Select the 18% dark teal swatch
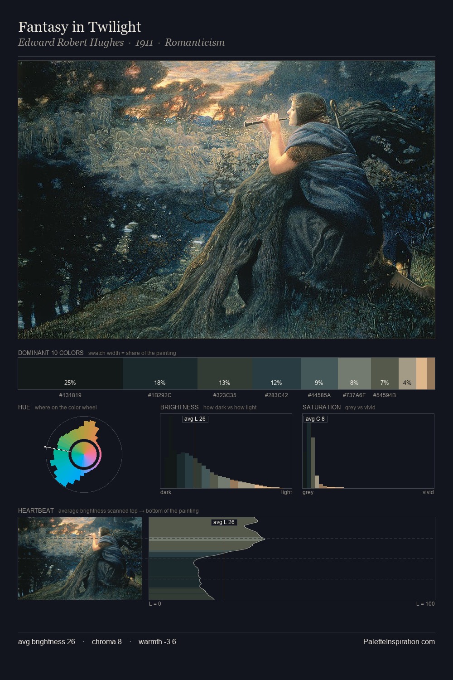Image resolution: width=453 pixels, height=680 pixels. 160,374
